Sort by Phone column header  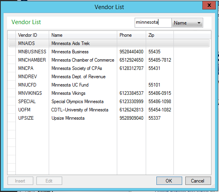click(x=131, y=35)
